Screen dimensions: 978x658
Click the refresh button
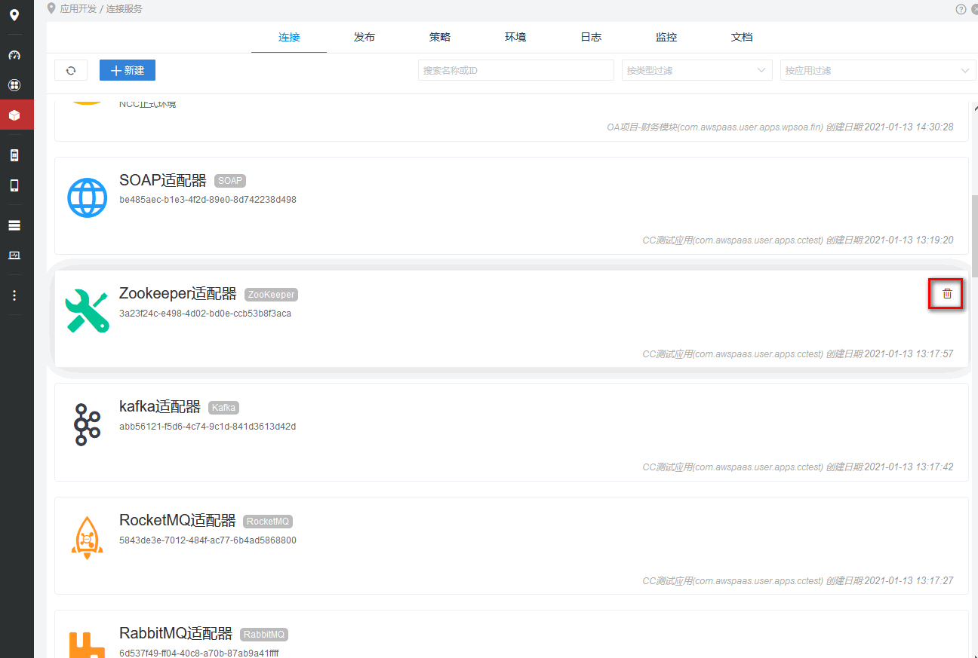click(x=71, y=70)
